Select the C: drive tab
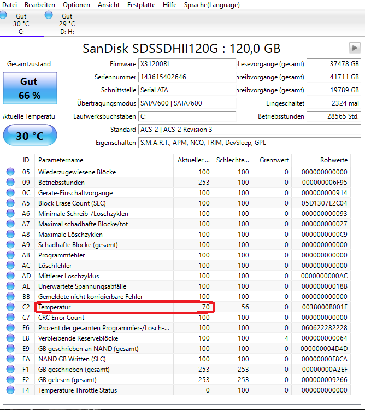Viewport: 365px width, 410px height. pyautogui.click(x=21, y=24)
